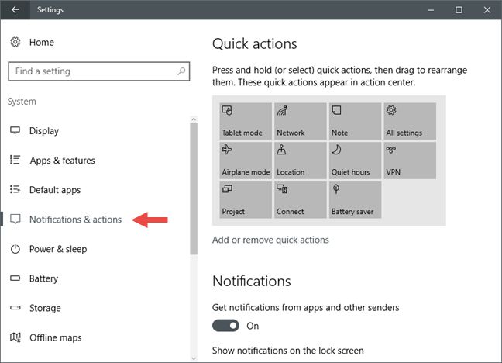Click the search magnifier icon

[181, 71]
